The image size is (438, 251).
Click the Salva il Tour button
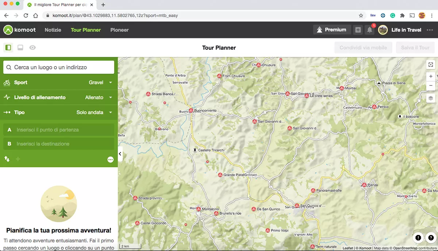(415, 47)
